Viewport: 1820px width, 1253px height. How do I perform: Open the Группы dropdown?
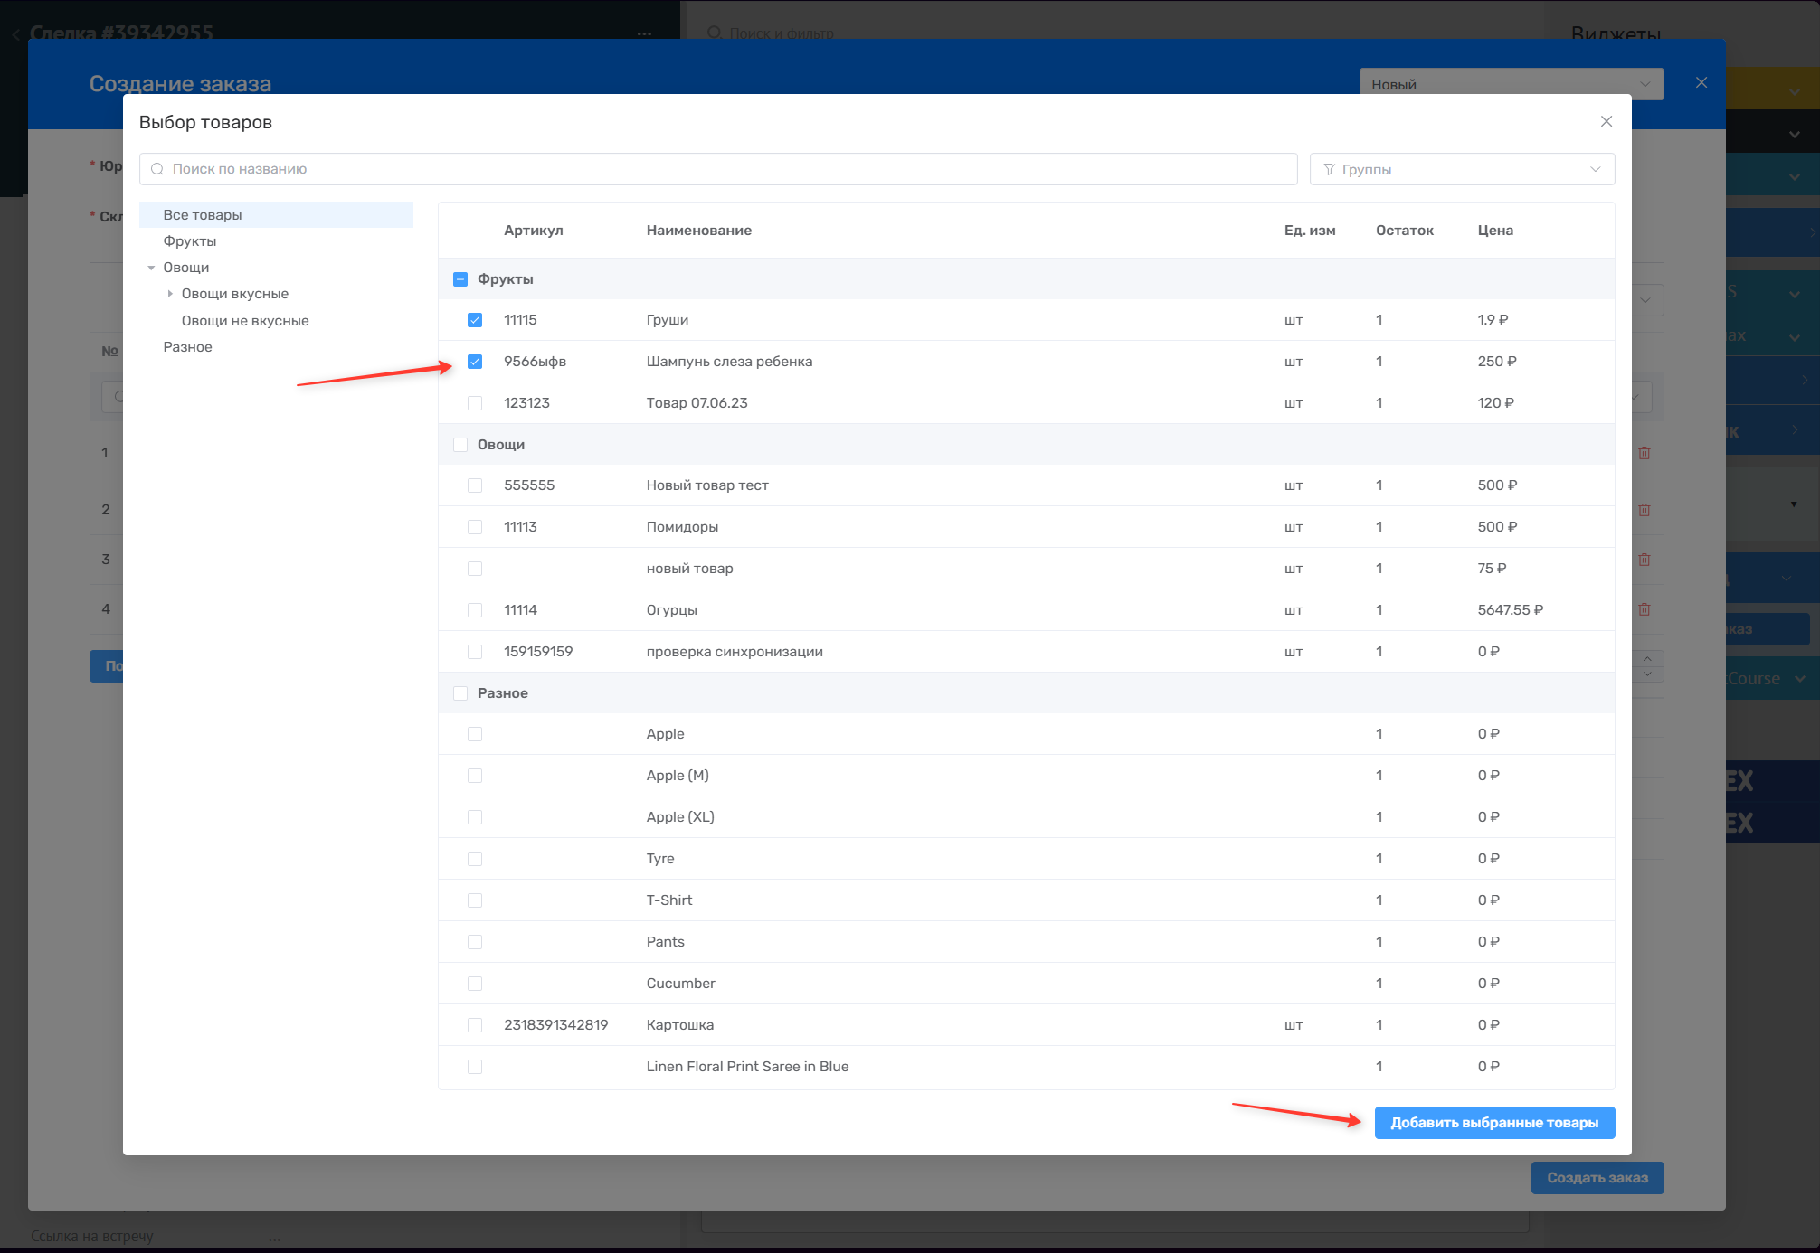(1462, 169)
